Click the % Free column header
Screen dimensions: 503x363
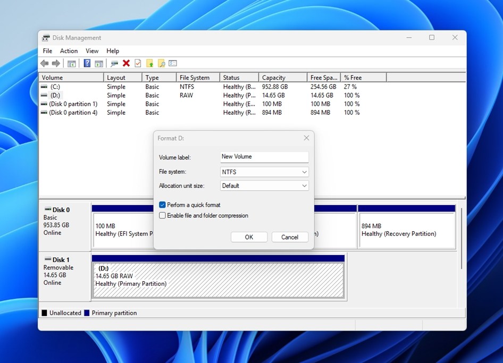point(364,78)
